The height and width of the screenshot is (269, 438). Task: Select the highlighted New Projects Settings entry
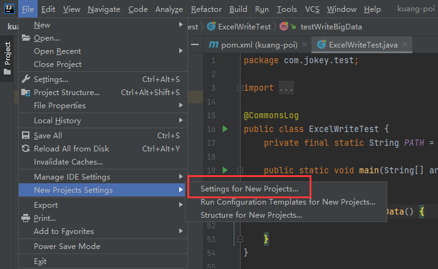(103, 190)
